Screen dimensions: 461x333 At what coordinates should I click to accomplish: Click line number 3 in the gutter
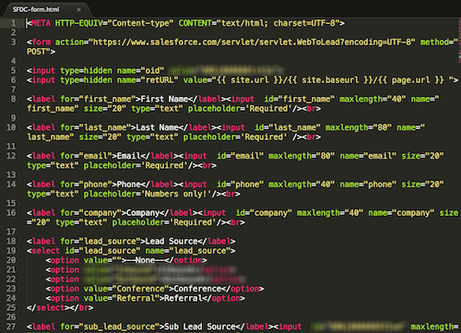click(13, 42)
